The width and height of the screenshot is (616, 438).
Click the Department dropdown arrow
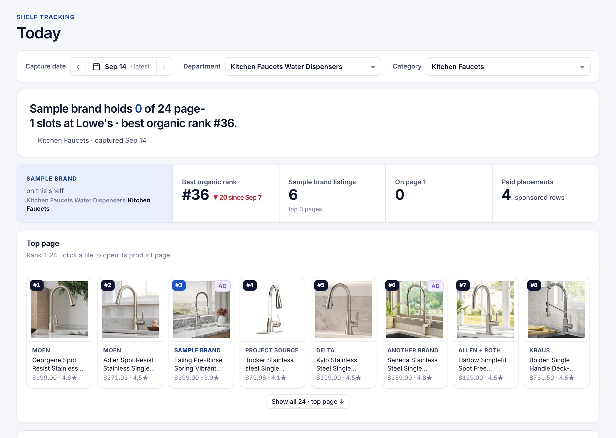click(373, 67)
